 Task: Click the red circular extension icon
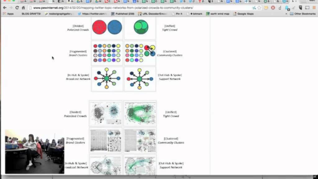[273, 8]
